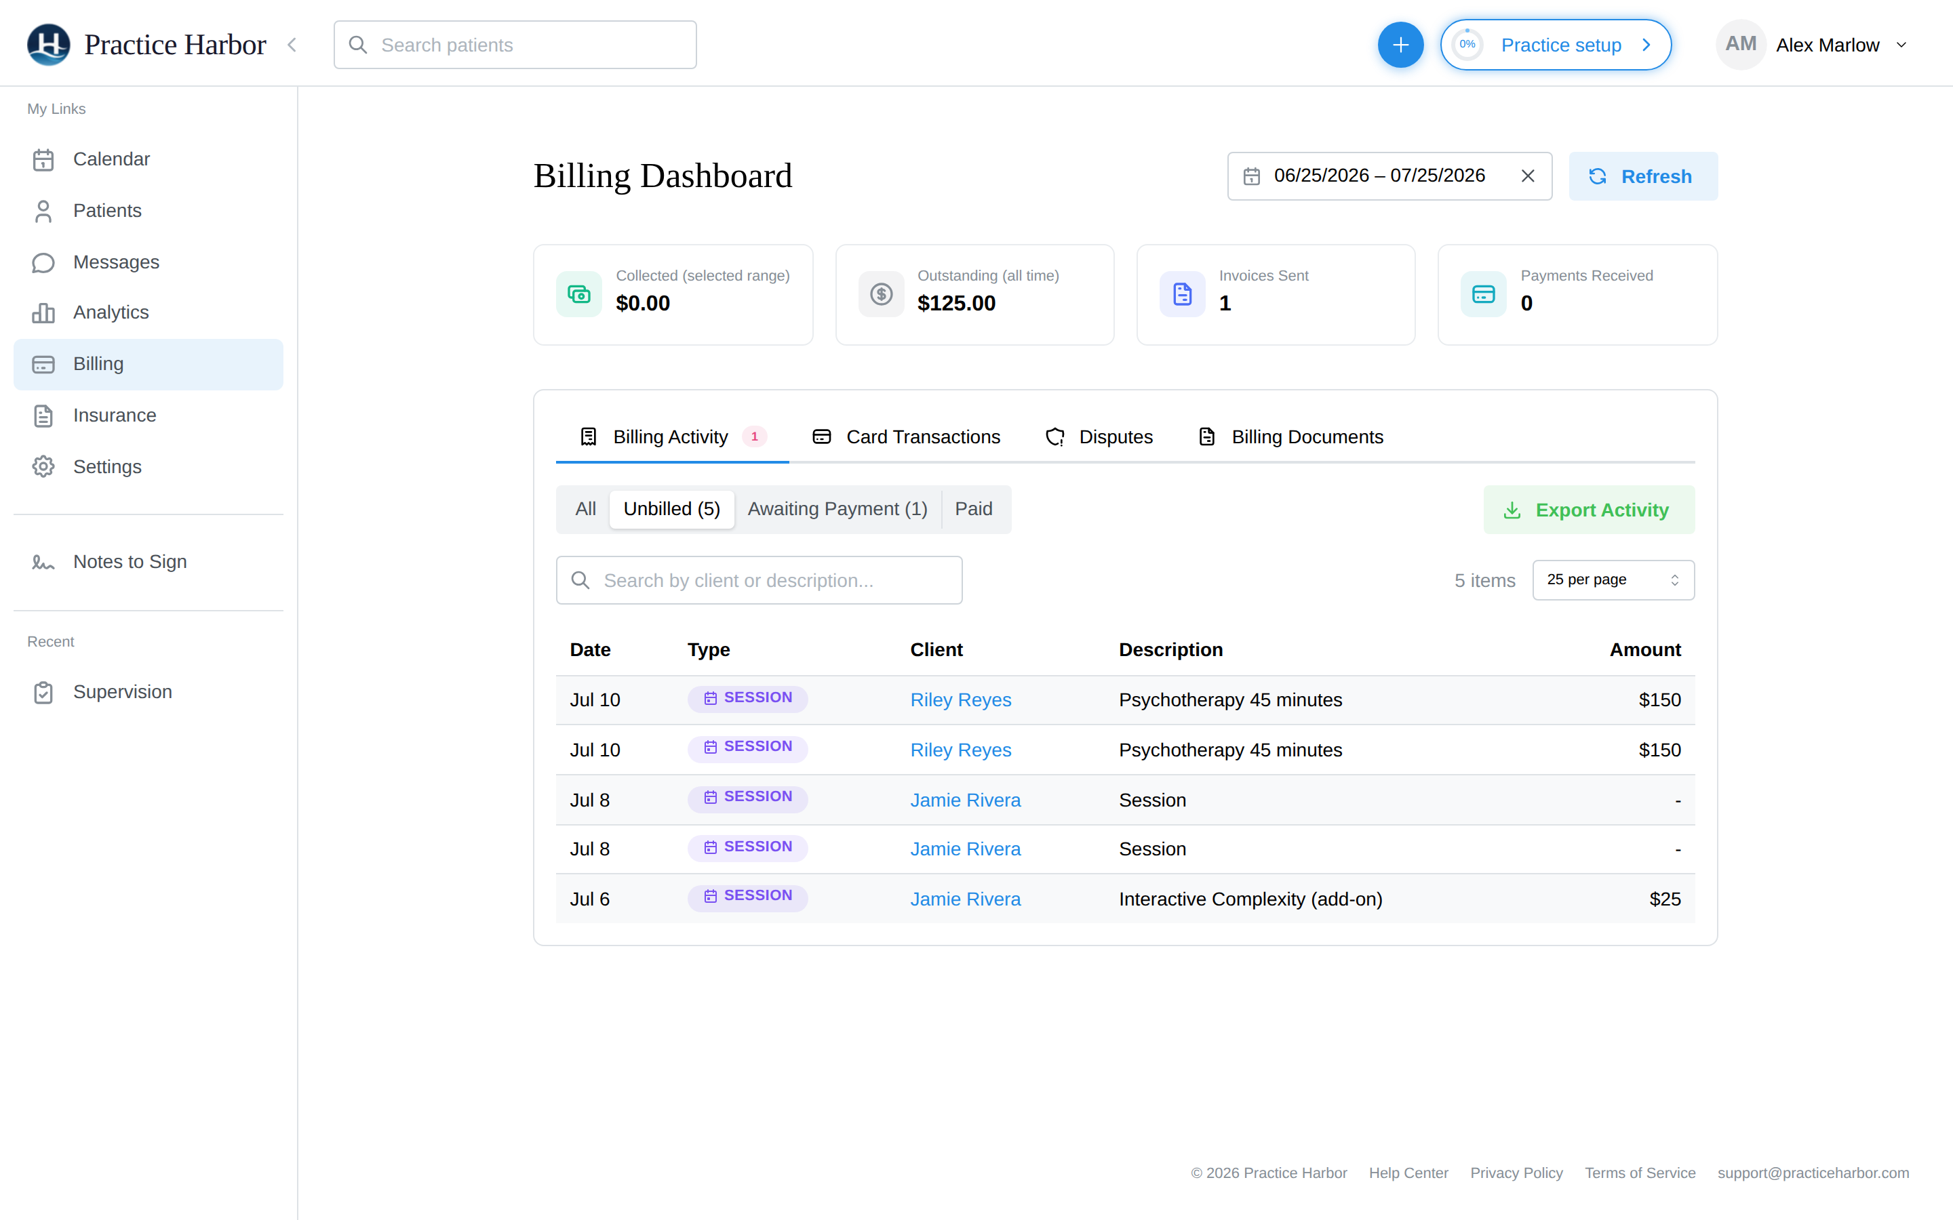The height and width of the screenshot is (1220, 1953).
Task: Focus the search by client or description field
Action: (x=759, y=580)
